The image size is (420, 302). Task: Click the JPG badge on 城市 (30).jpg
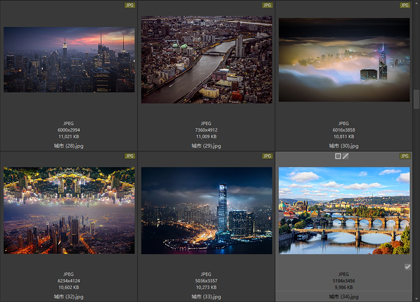pyautogui.click(x=405, y=5)
